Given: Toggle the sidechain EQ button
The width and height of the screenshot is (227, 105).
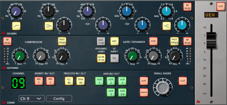Looking at the screenshot, I should [x=115, y=58].
